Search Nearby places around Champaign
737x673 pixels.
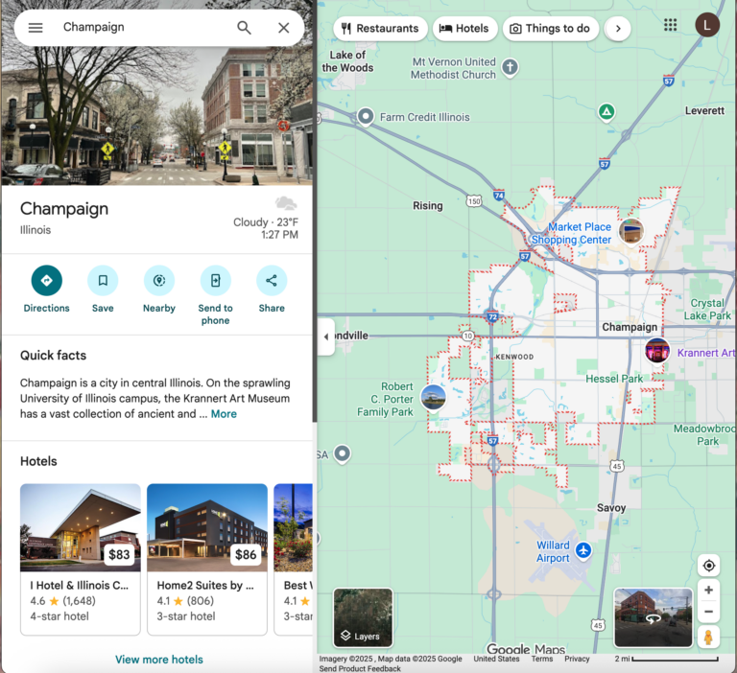click(159, 281)
